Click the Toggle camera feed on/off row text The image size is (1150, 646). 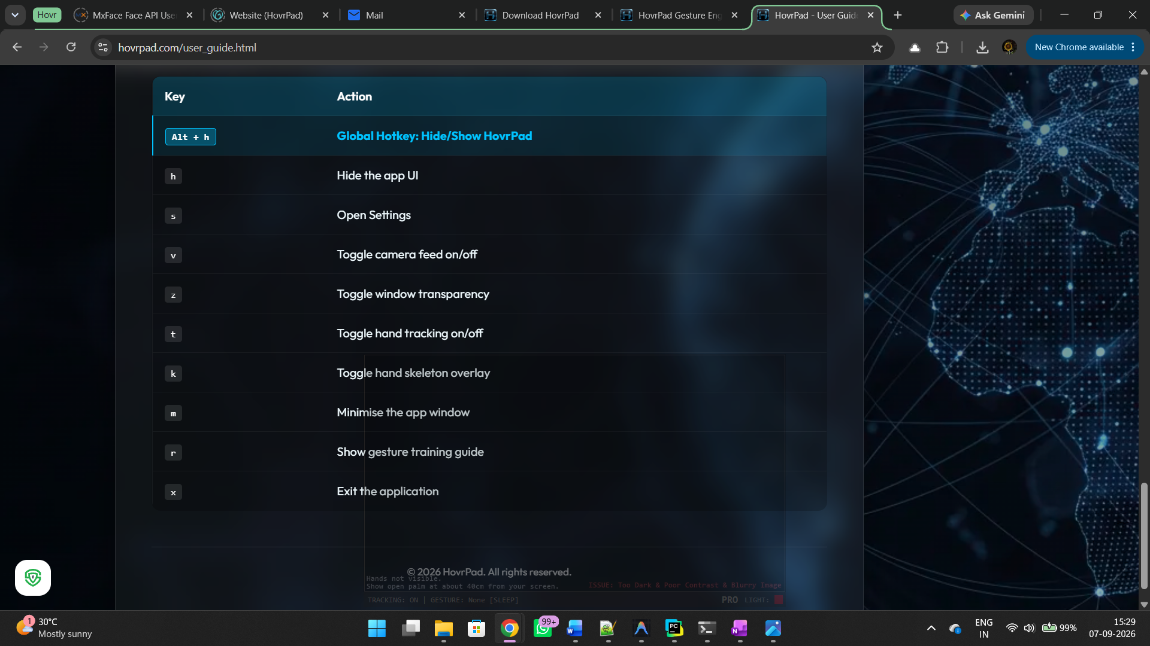tap(407, 254)
